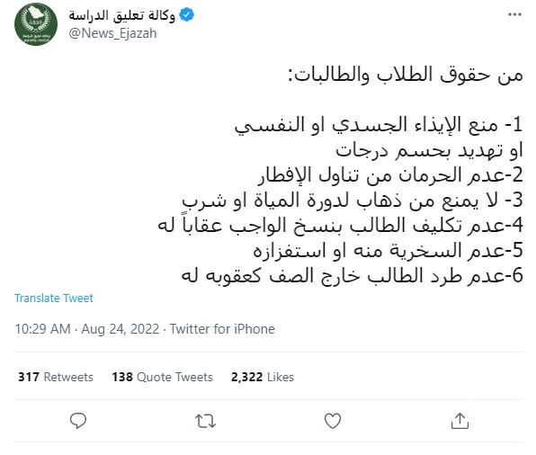Open the green account profile avatar
536x455 pixels.
pos(36,24)
